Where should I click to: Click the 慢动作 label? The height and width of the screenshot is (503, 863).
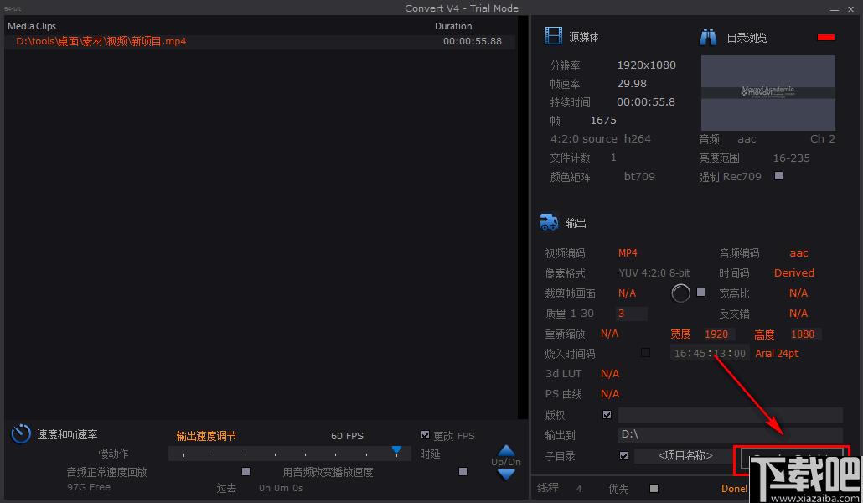click(113, 454)
